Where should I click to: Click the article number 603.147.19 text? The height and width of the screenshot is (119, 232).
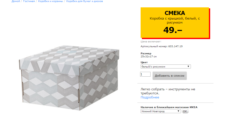coord(175,46)
